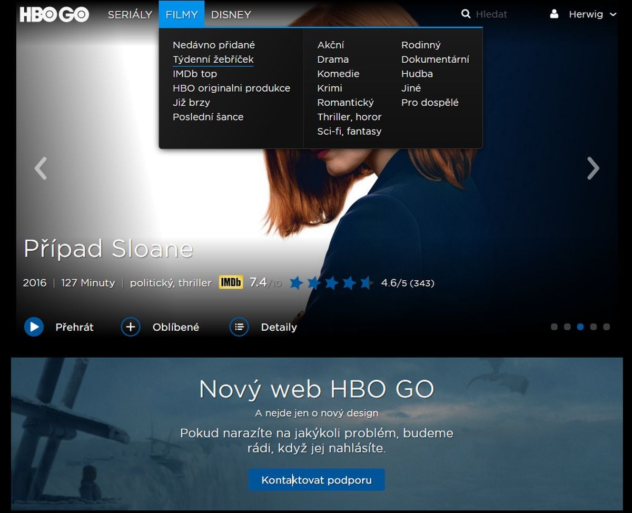Click the Kontaktovat podporu button
The image size is (632, 513).
click(316, 479)
